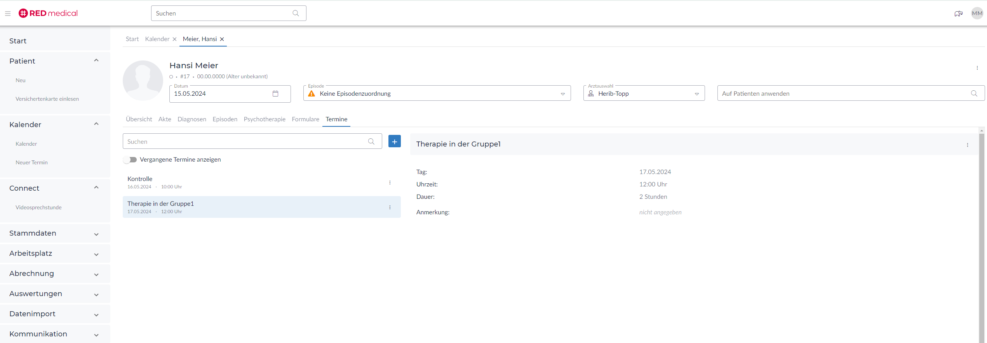987x343 pixels.
Task: Open calendar picker in Datum field
Action: coord(275,94)
